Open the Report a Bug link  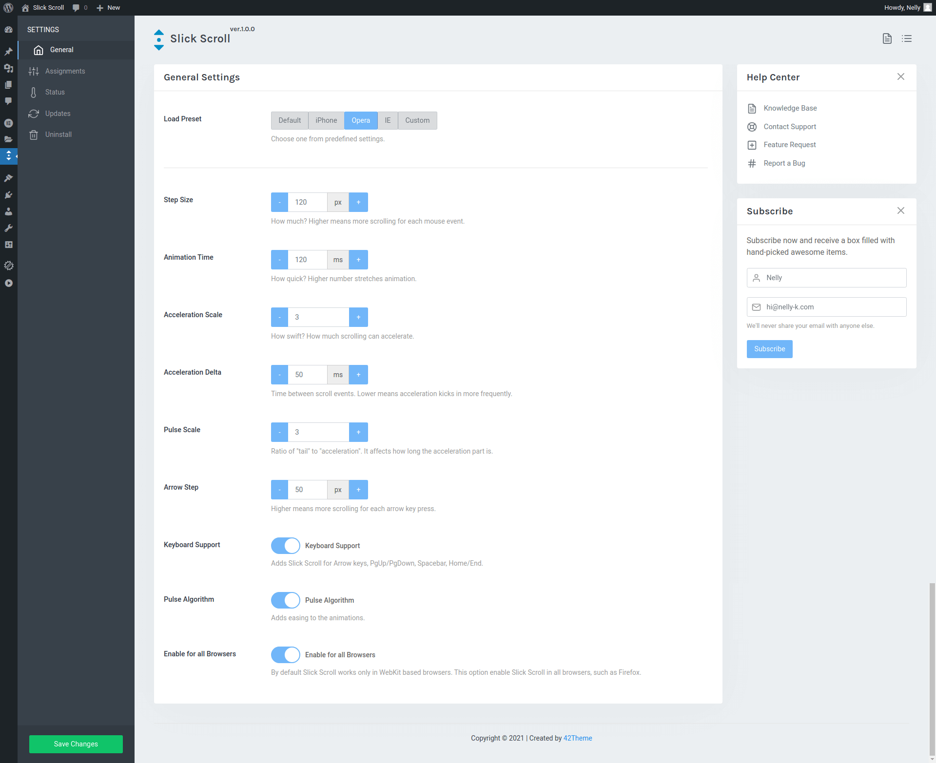tap(784, 163)
